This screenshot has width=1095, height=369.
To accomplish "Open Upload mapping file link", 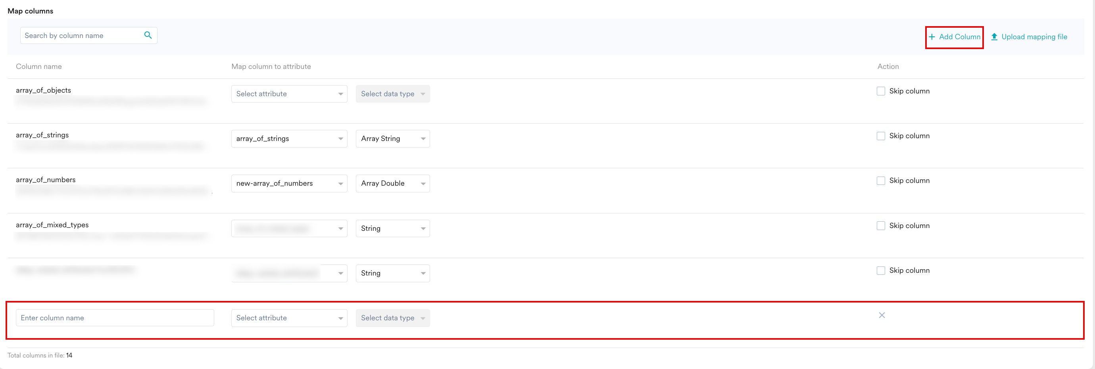I will click(x=1034, y=37).
